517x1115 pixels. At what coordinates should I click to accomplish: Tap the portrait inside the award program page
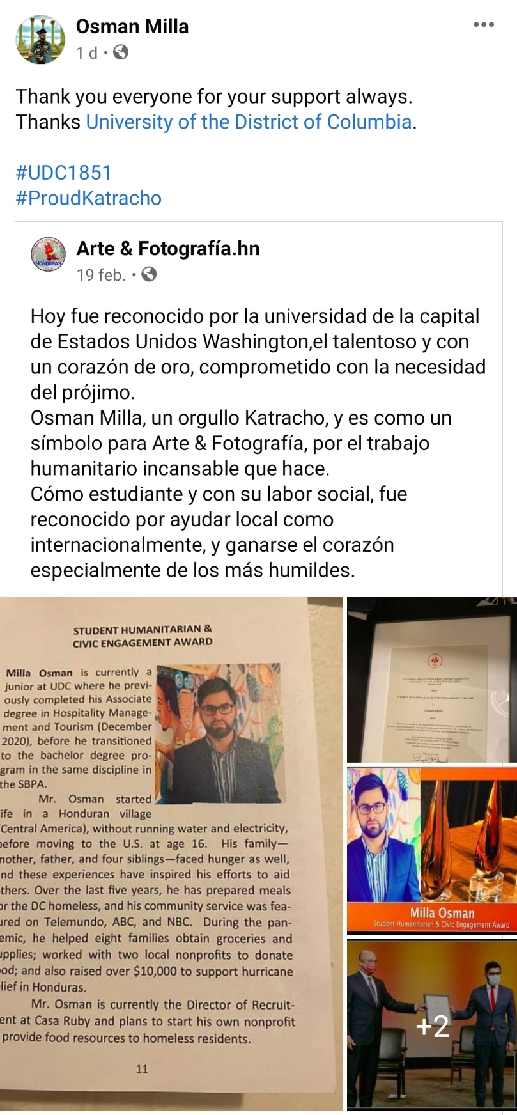[x=219, y=733]
